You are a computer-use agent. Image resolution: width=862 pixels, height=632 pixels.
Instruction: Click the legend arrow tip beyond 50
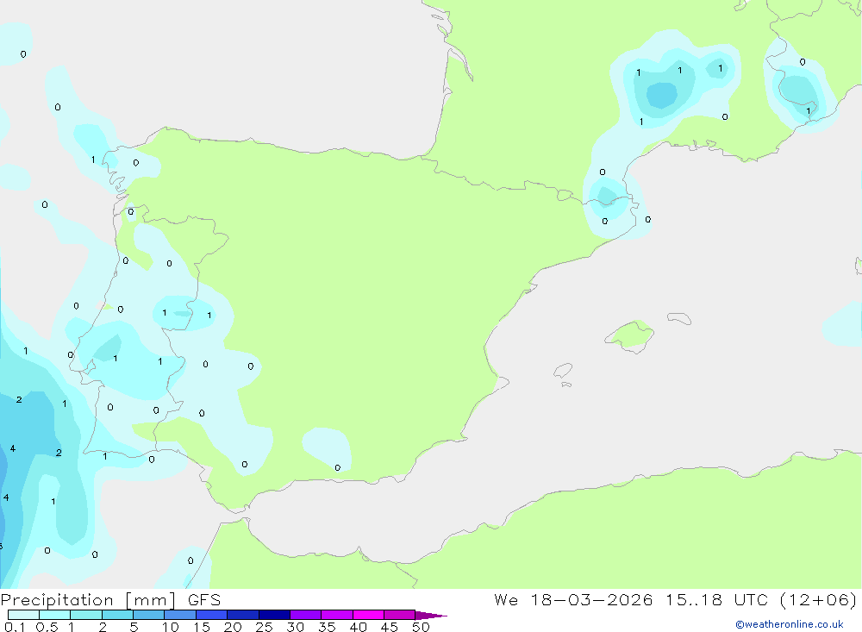pos(432,616)
